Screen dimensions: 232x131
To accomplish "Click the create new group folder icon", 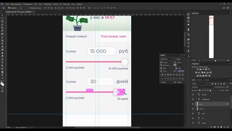I will (221, 127).
